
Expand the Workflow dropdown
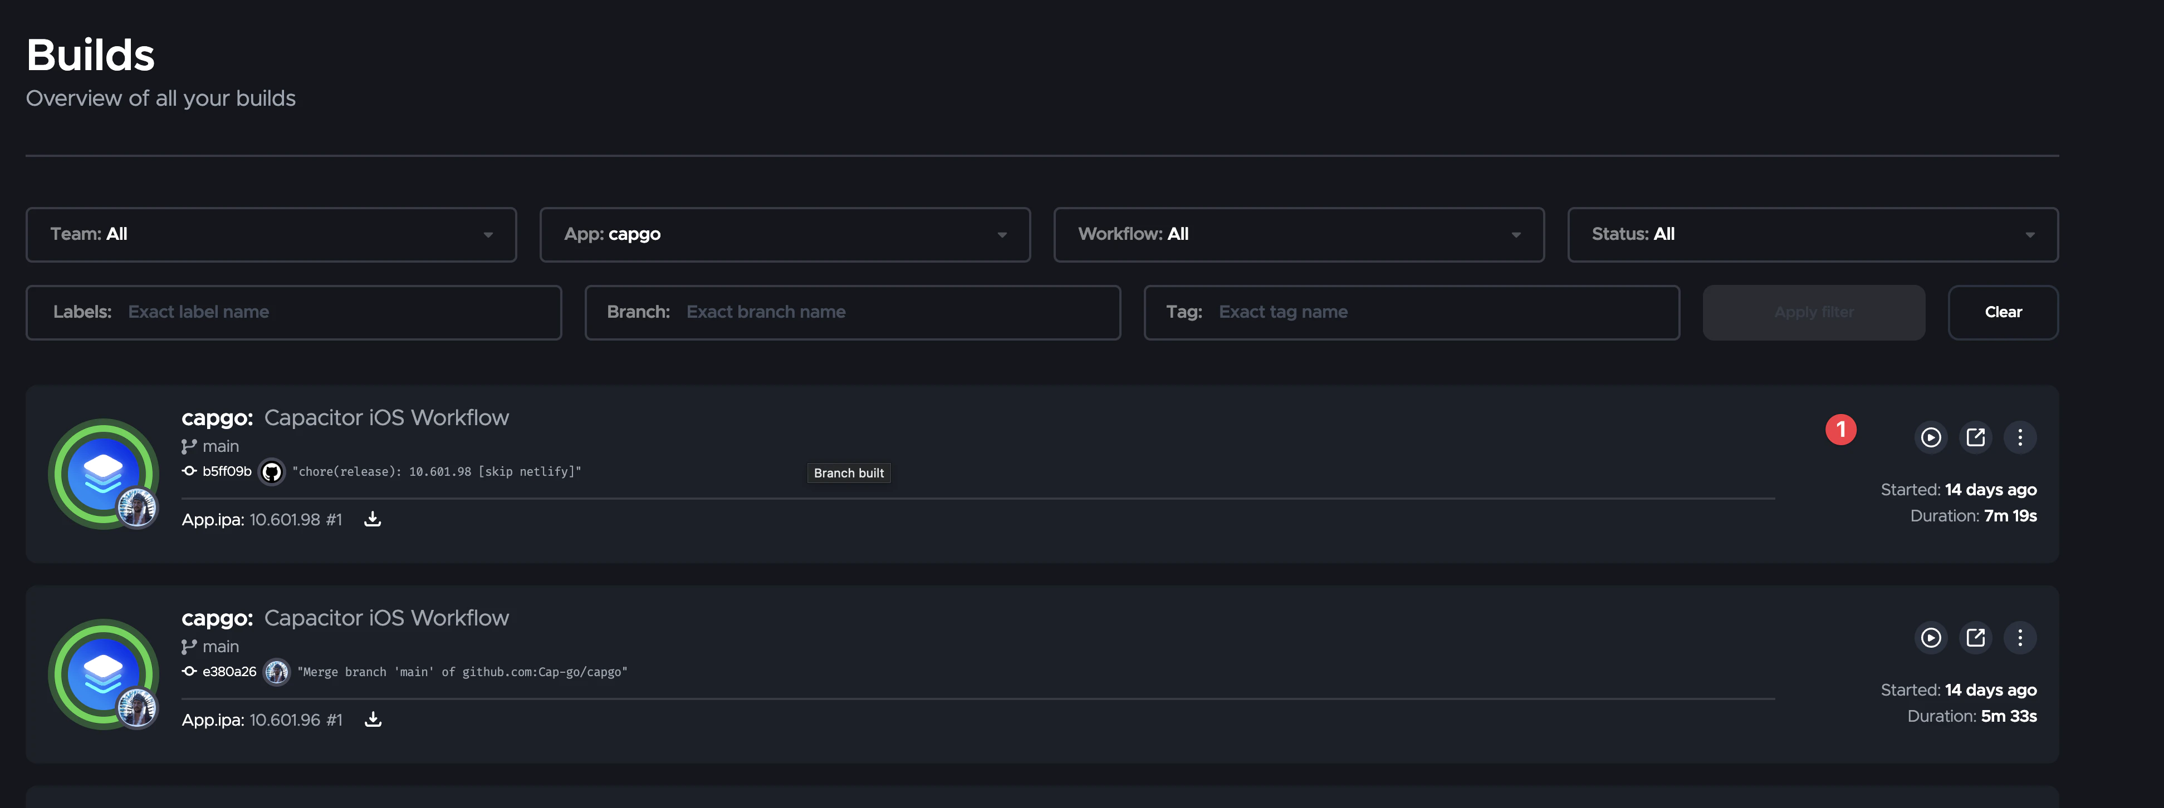pyautogui.click(x=1299, y=234)
